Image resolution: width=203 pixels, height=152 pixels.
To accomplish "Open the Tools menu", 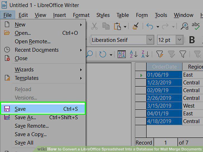I will click(x=161, y=15).
